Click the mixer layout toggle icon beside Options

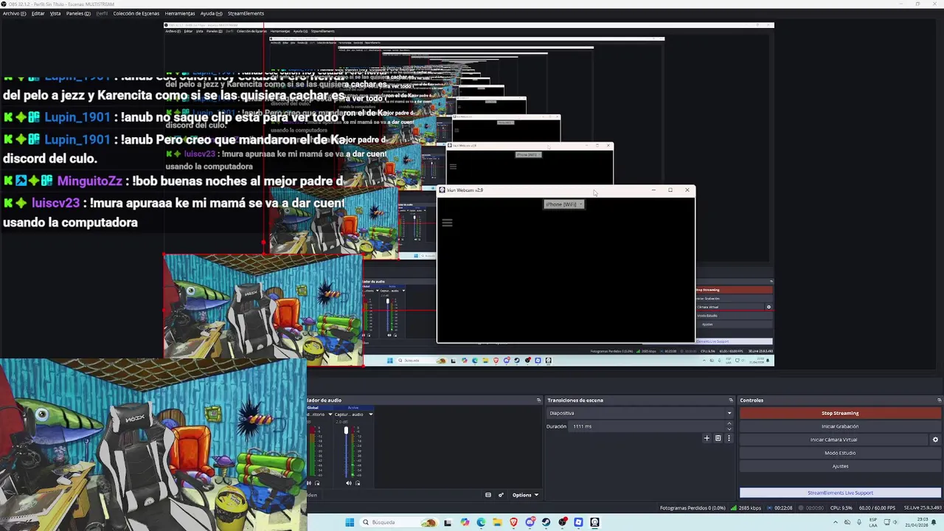(x=488, y=495)
